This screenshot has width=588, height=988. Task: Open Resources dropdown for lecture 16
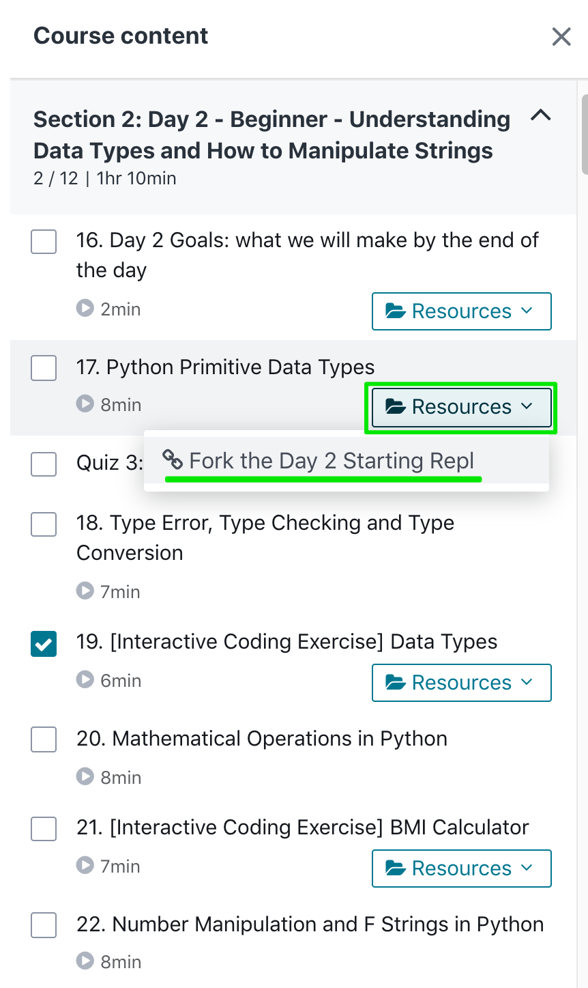(x=461, y=311)
